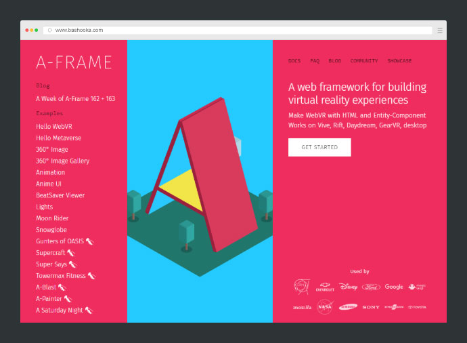467x343 pixels.
Task: Click the Ford logo
Action: tap(371, 287)
